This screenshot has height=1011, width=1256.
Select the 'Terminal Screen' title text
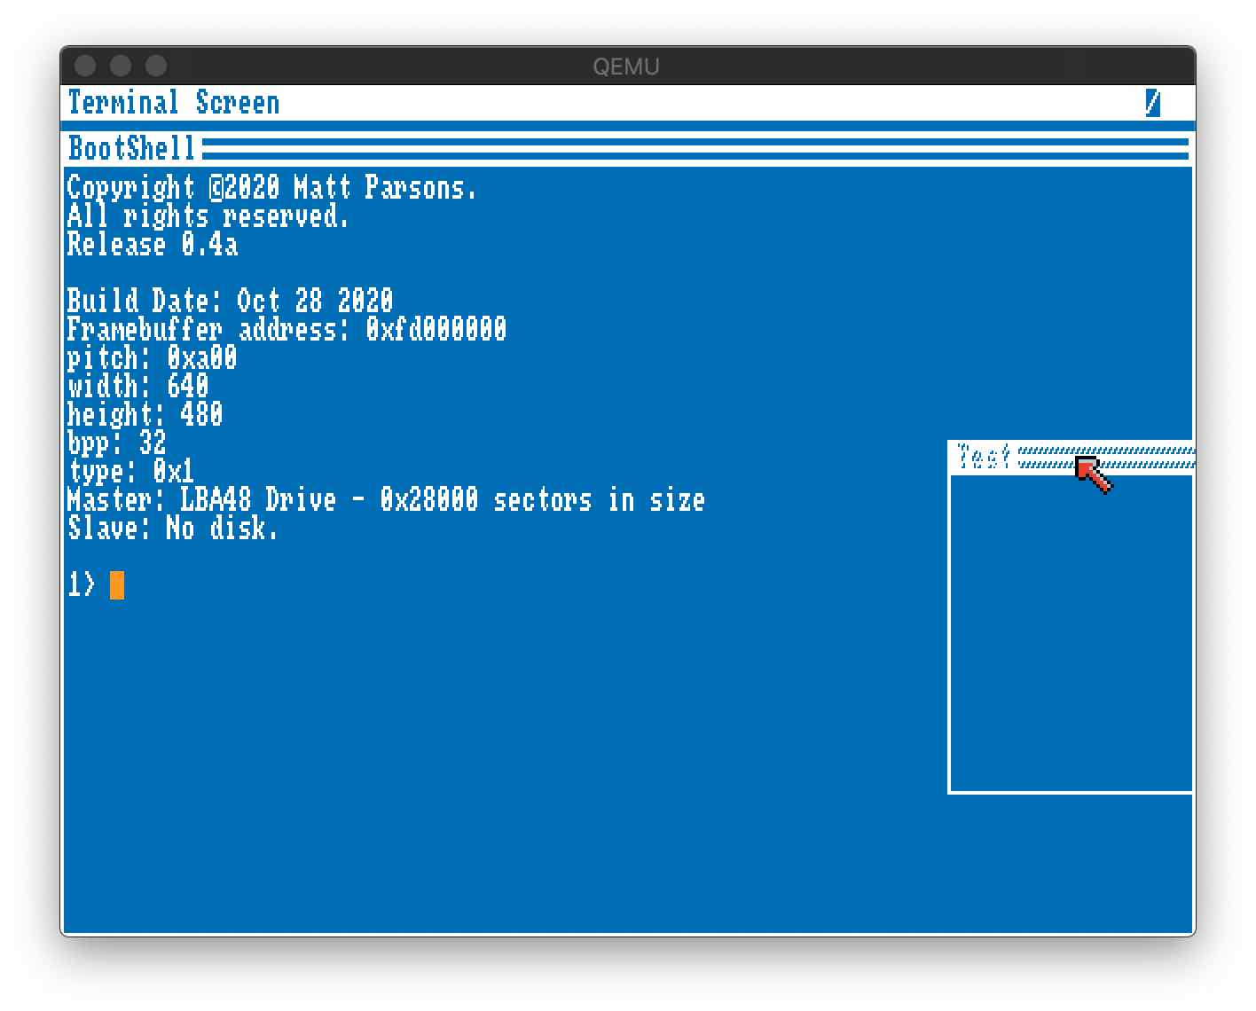tap(174, 103)
